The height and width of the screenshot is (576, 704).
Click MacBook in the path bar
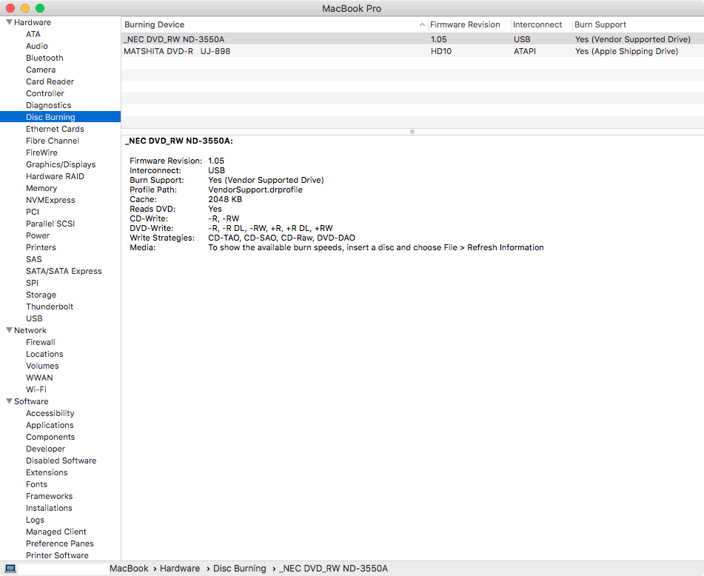tap(129, 569)
